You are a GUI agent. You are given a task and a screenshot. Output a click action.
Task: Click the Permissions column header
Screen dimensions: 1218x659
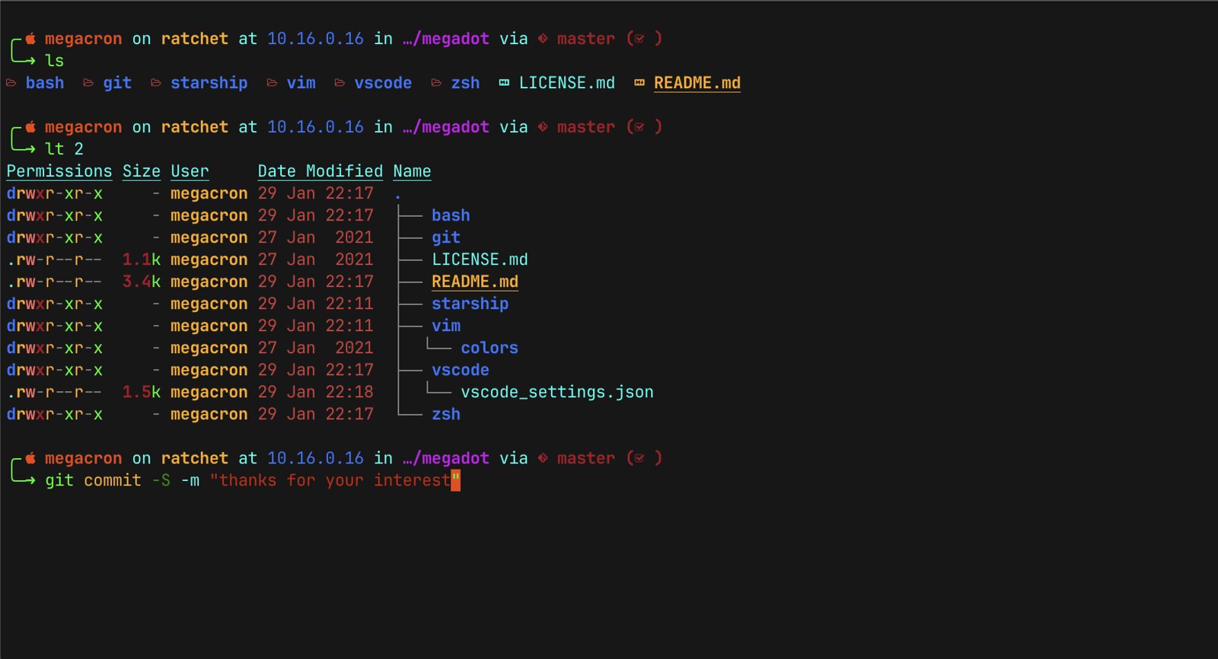coord(59,171)
